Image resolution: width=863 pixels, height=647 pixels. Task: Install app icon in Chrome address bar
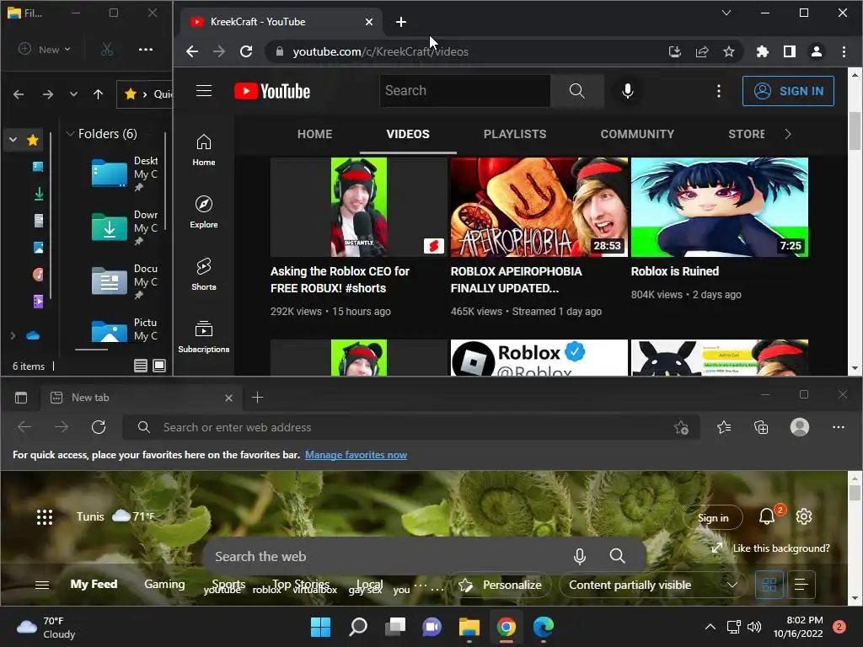(675, 51)
